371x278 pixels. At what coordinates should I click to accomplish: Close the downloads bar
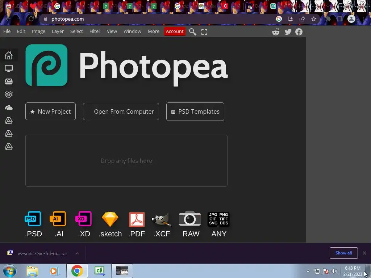pyautogui.click(x=364, y=253)
